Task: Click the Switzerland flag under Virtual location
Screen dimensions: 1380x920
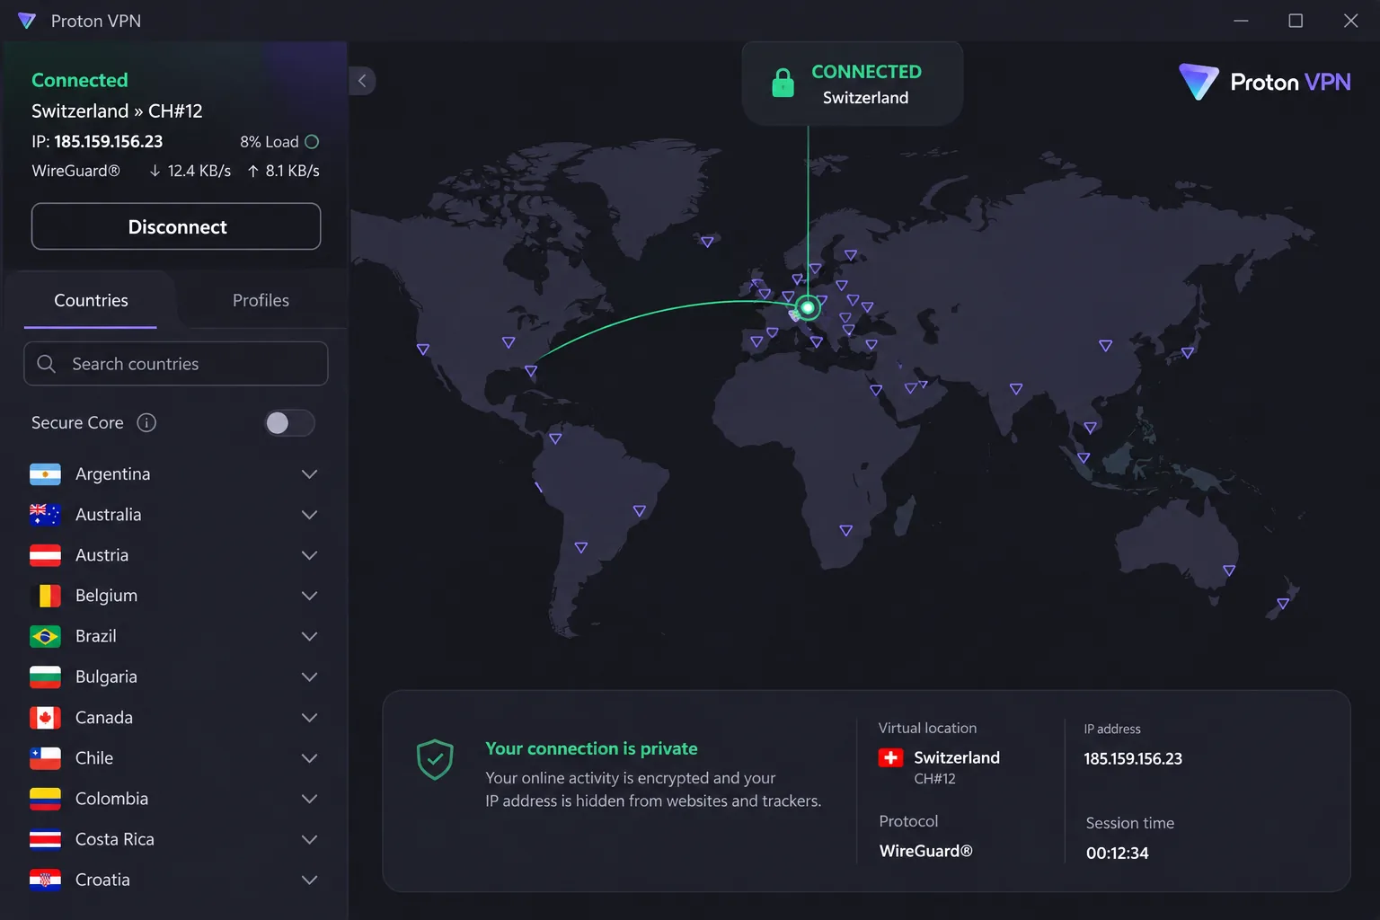Action: [x=890, y=757]
